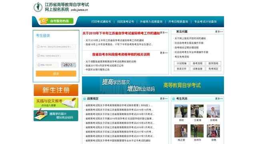This screenshot has height=144, width=256.
Task: Open 外省转入成绩查询 in the nav bar
Action: click(x=151, y=22)
